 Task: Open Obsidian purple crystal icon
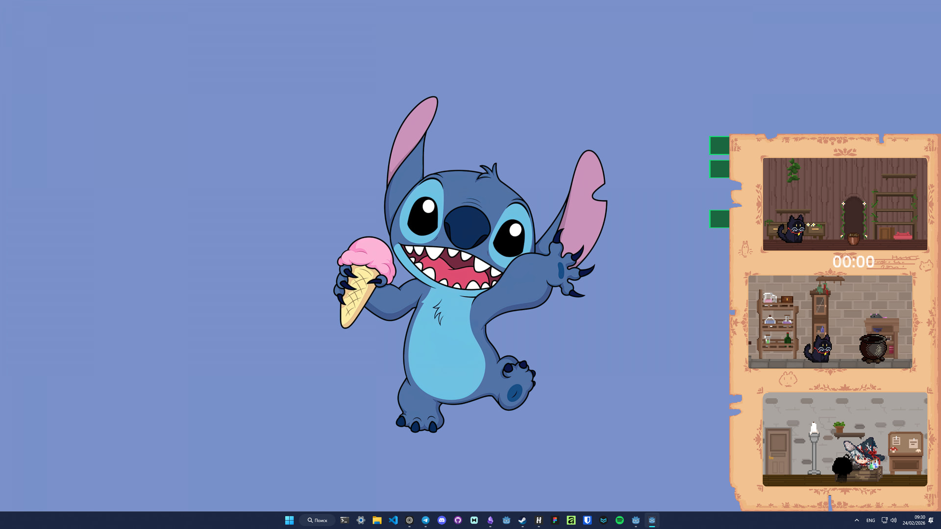[490, 520]
